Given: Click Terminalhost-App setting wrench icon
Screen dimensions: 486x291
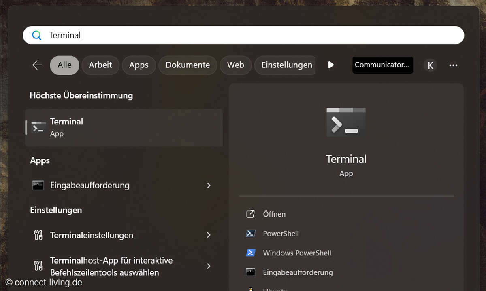Looking at the screenshot, I should click(x=38, y=266).
